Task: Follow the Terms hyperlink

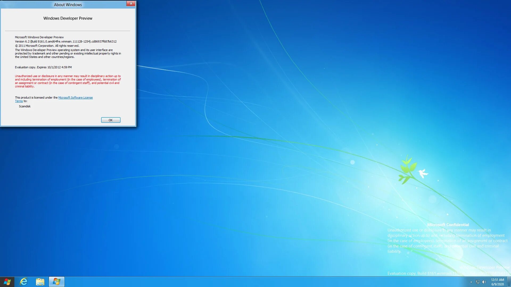Action: tap(19, 101)
